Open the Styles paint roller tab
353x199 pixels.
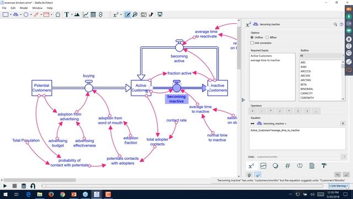point(324,166)
